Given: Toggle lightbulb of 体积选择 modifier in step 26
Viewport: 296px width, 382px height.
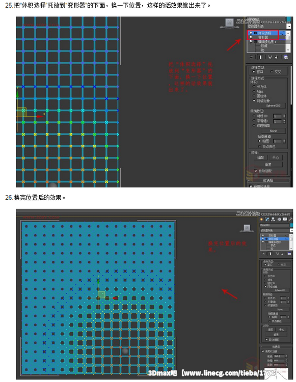Looking at the screenshot, I should [262, 239].
